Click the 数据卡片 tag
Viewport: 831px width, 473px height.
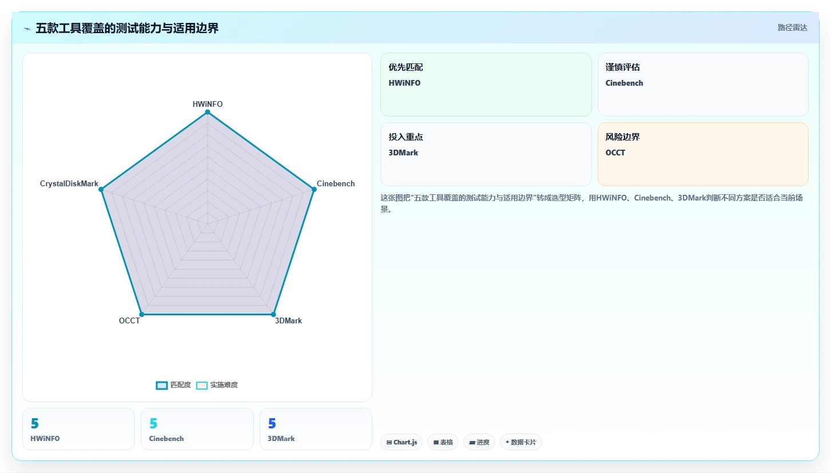point(521,442)
